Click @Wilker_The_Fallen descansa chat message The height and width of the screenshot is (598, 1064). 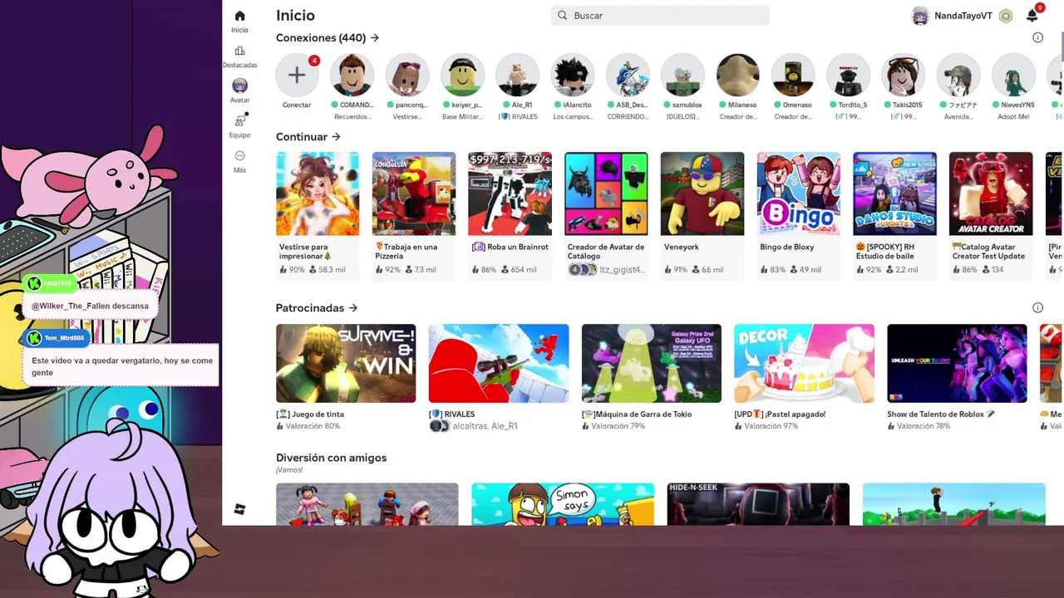(90, 306)
